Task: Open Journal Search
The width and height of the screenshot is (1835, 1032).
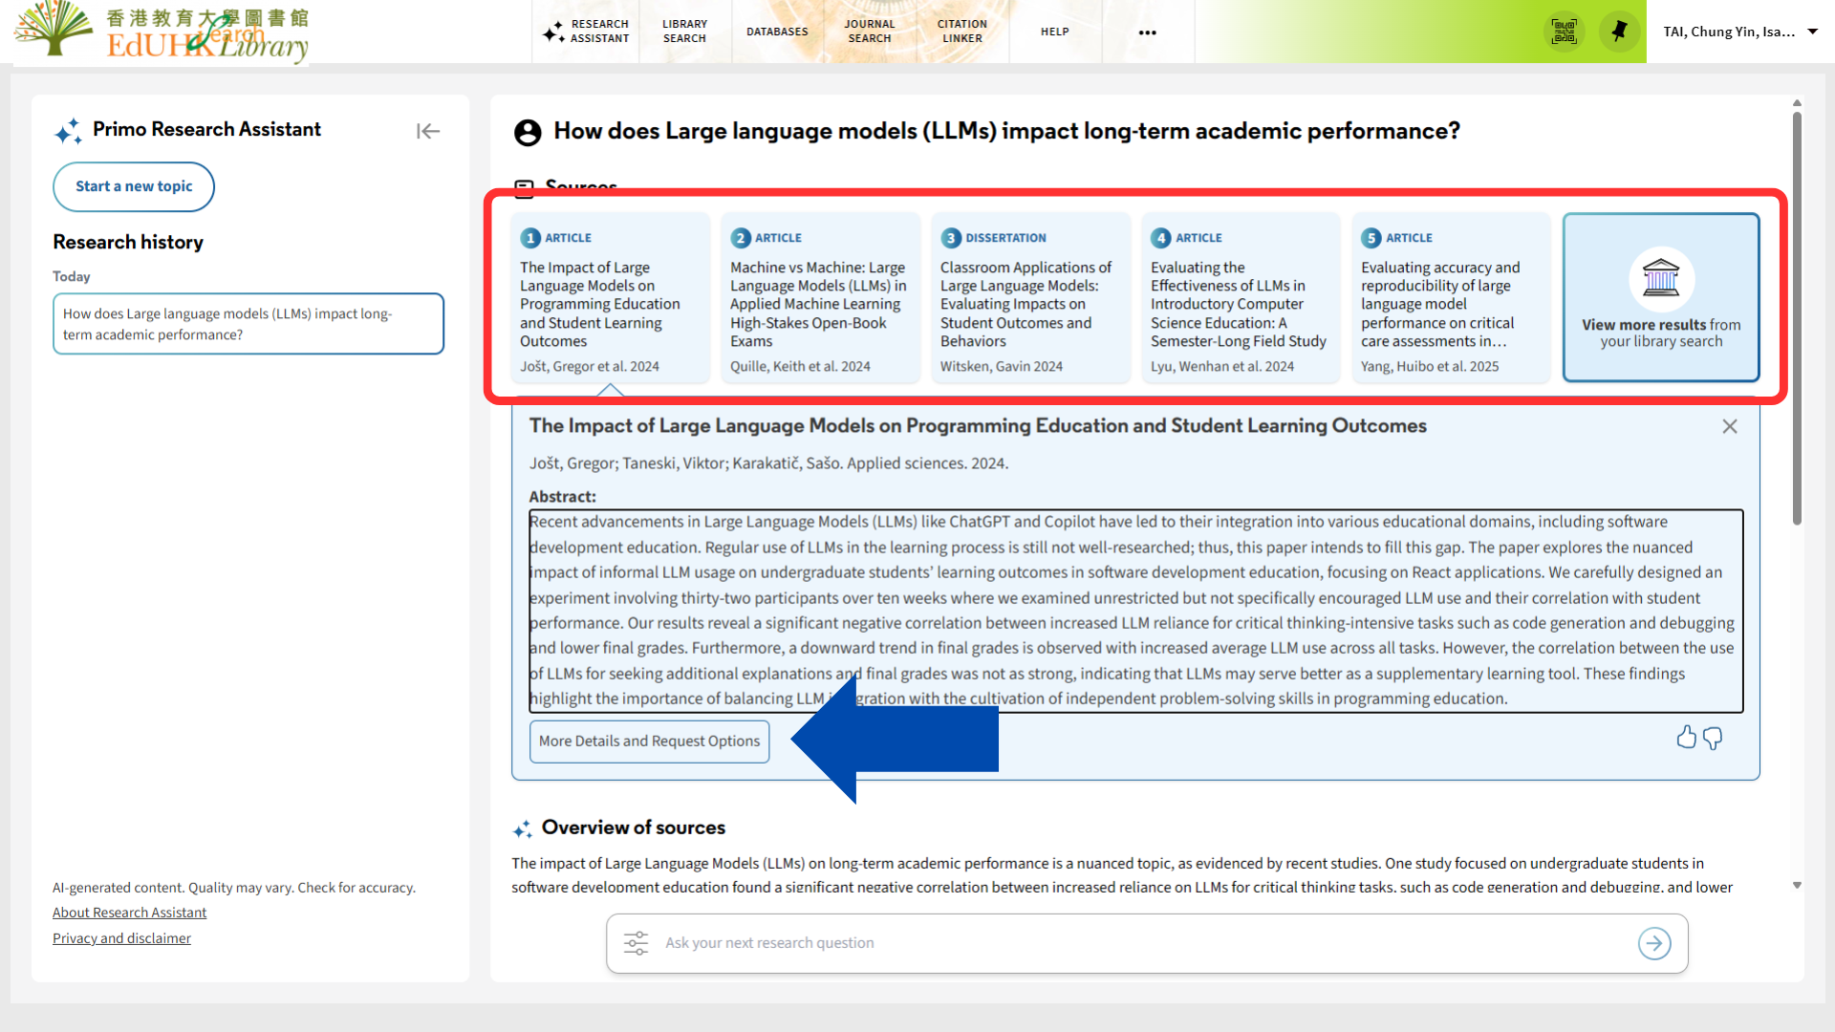Action: (870, 32)
